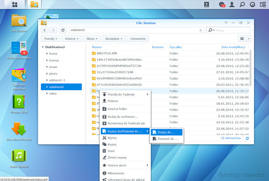The width and height of the screenshot is (269, 181).
Task: Go forward with the right arrow button
Action: point(53,30)
